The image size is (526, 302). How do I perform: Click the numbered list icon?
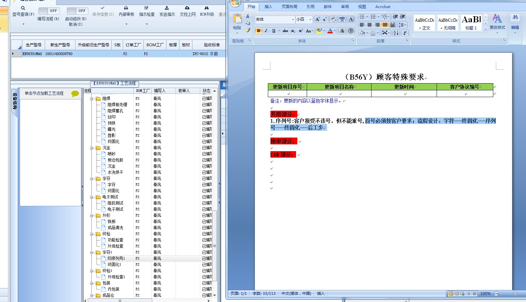pyautogui.click(x=373, y=17)
